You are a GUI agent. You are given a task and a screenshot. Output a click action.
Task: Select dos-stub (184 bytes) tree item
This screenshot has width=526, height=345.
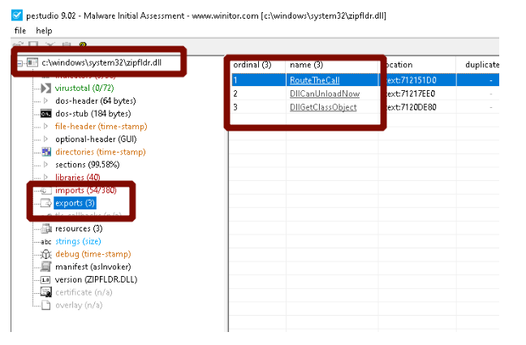(93, 114)
